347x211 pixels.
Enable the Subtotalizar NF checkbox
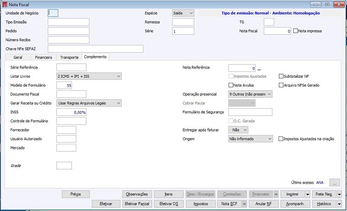coord(281,76)
